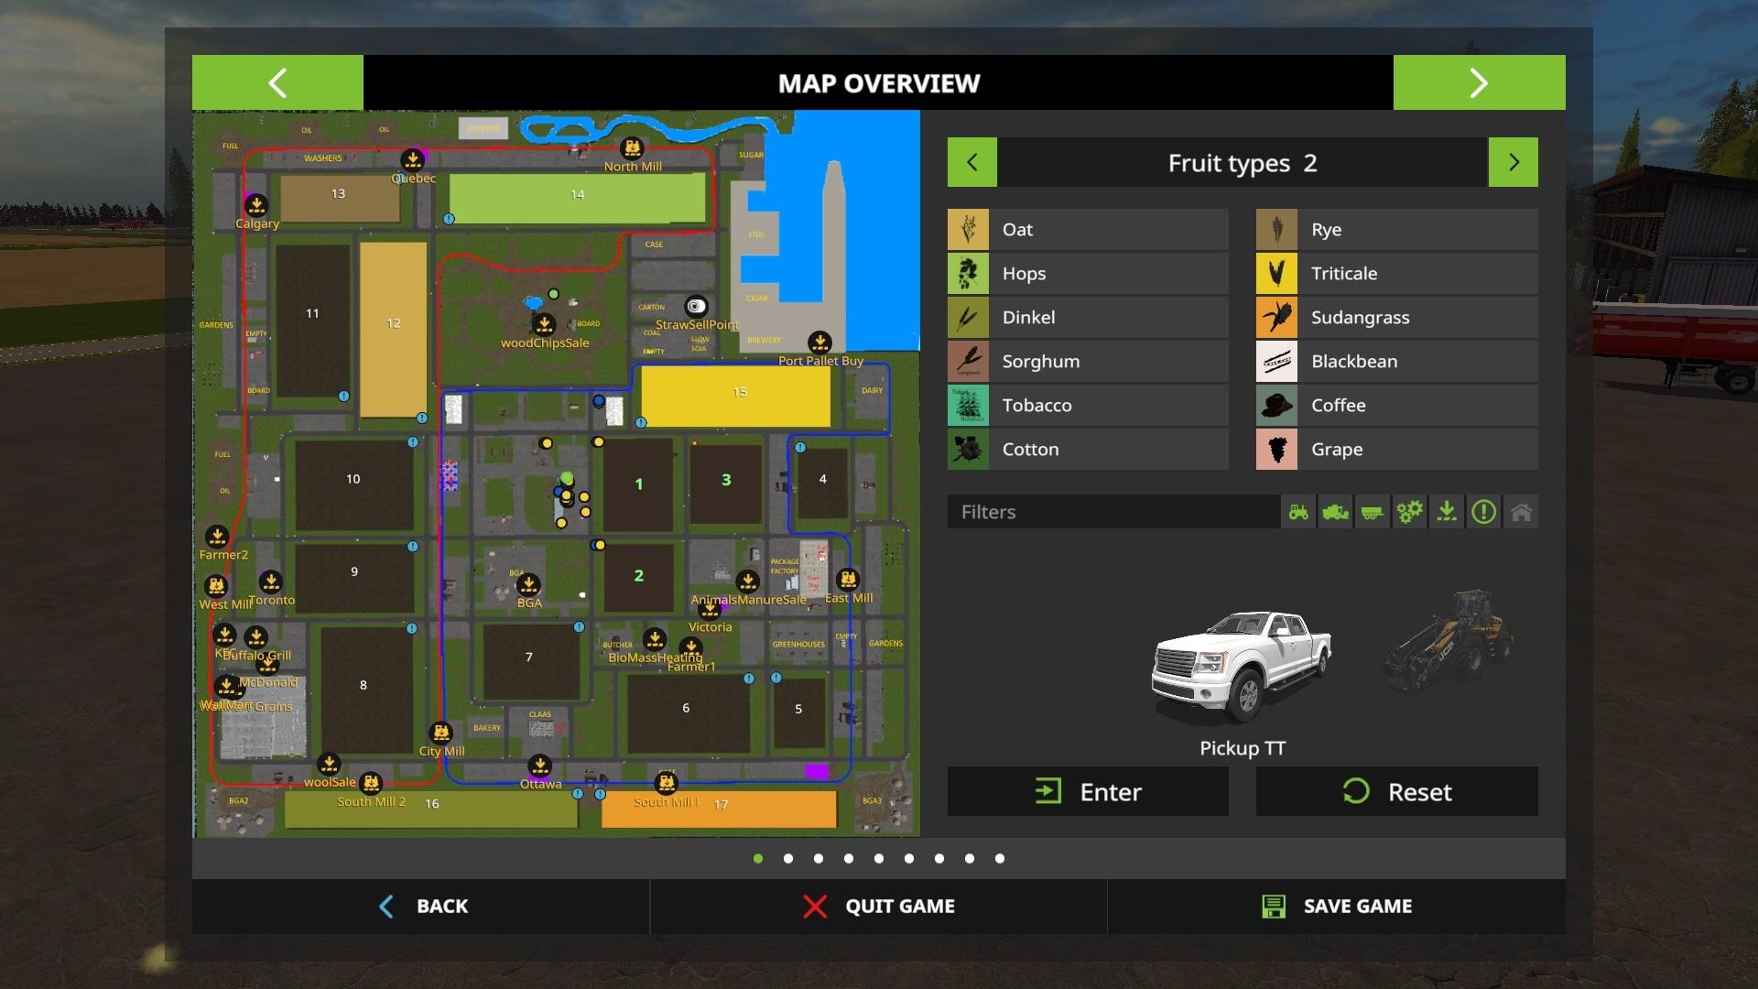Toggle the gears tools map filter

[1409, 512]
